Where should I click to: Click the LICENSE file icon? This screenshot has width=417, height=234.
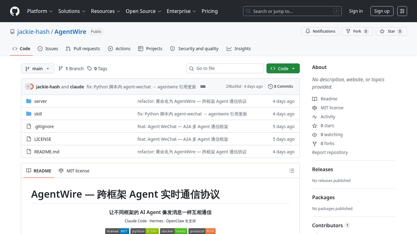(x=29, y=139)
